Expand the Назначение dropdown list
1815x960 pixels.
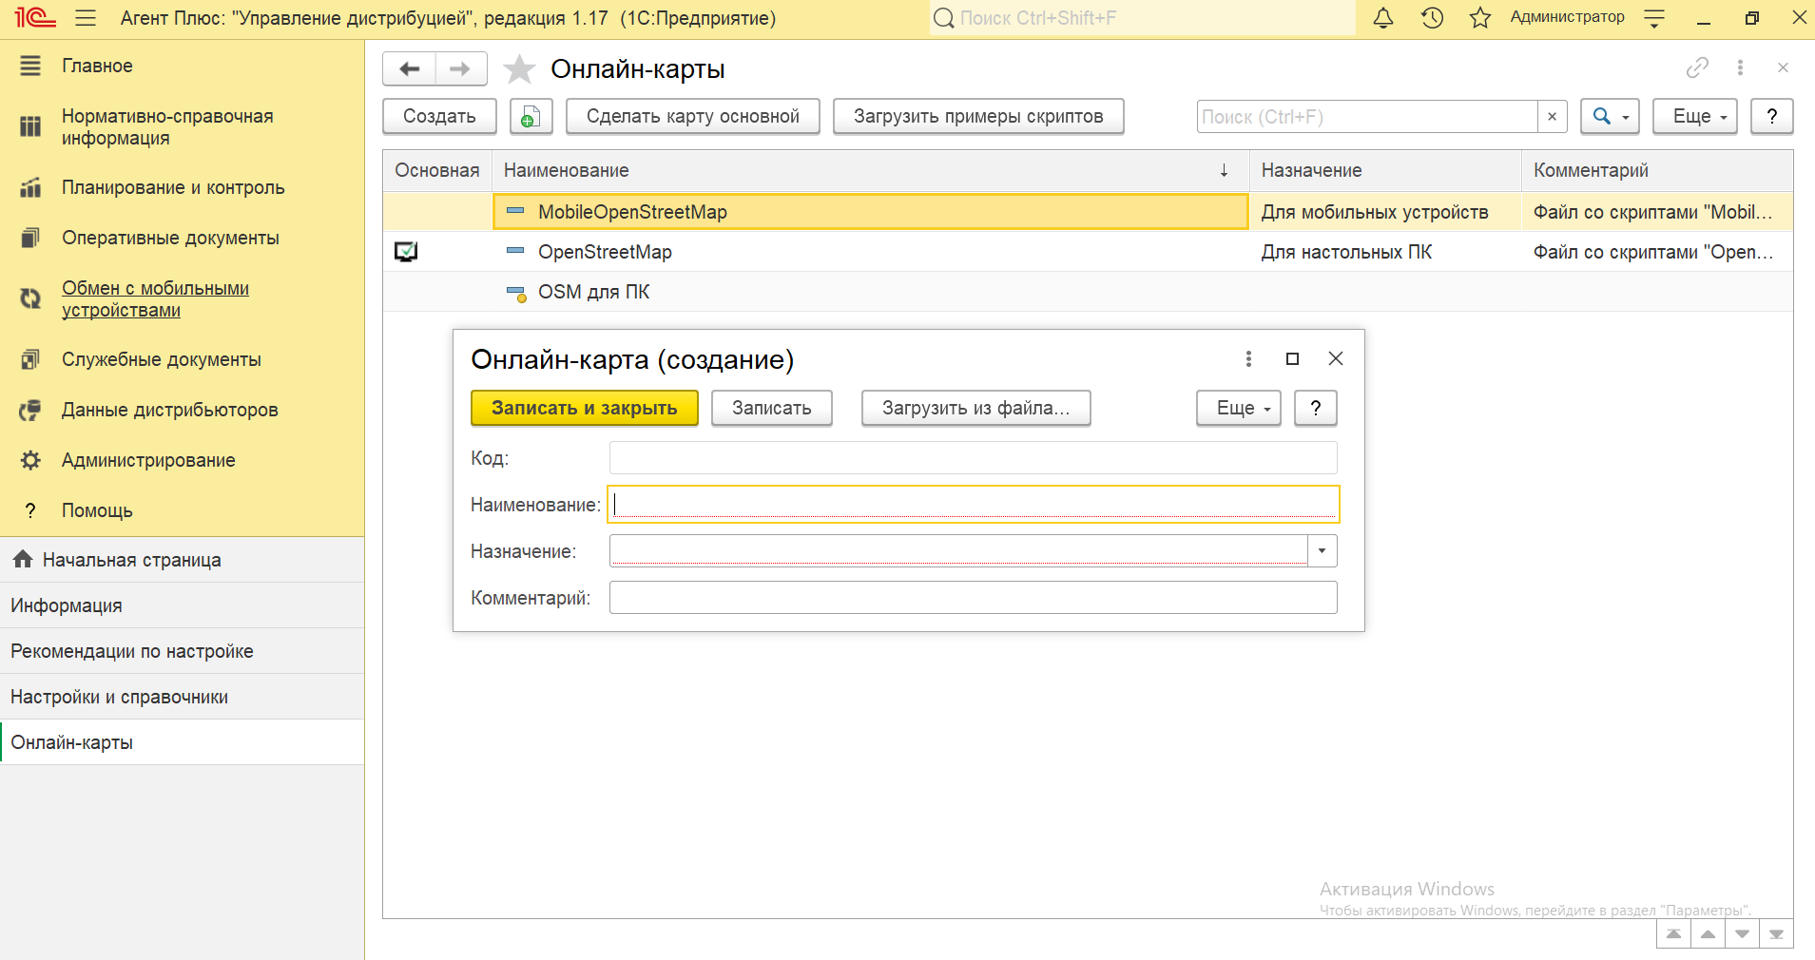click(1322, 551)
